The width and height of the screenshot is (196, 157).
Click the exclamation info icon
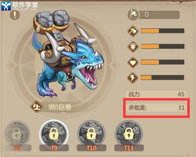coord(15,15)
